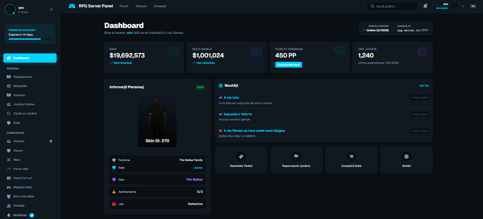Click the search magnifier icon in header
Screen dimensions: 483x219
pos(372,6)
